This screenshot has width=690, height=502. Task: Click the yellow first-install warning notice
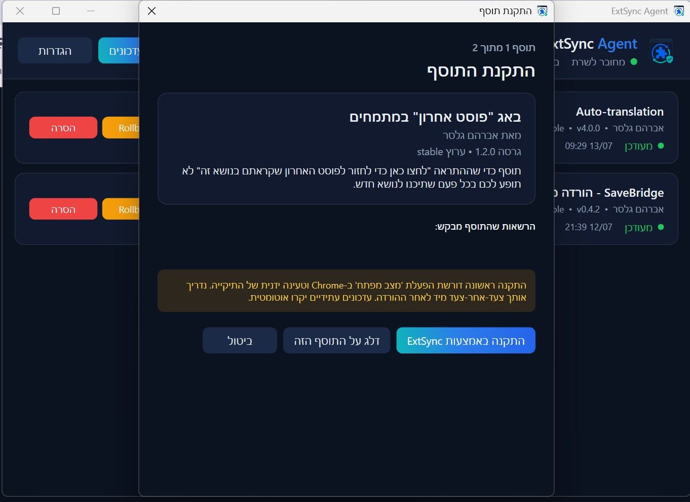point(347,291)
